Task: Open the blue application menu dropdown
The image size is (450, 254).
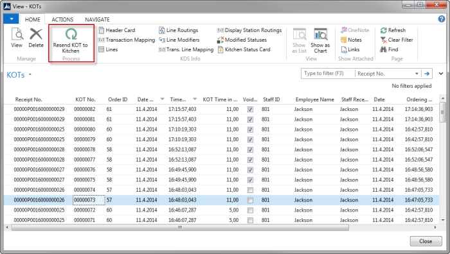Action: (12, 19)
